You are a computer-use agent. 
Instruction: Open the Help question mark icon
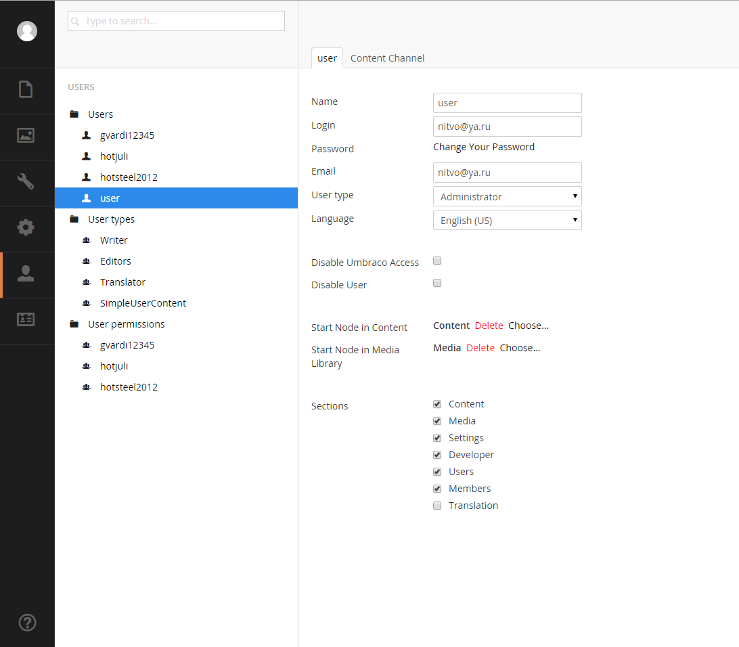coord(27,623)
